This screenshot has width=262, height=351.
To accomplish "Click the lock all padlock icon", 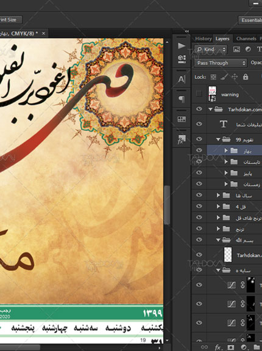I will point(246,77).
